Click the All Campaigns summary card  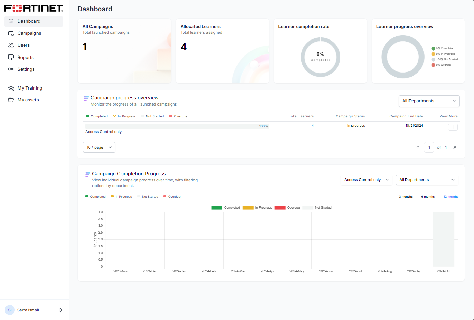point(125,51)
